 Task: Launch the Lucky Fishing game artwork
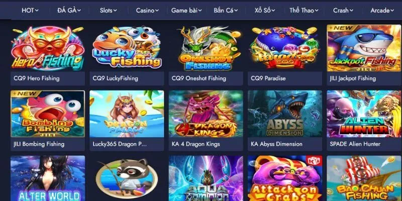[x=127, y=48]
